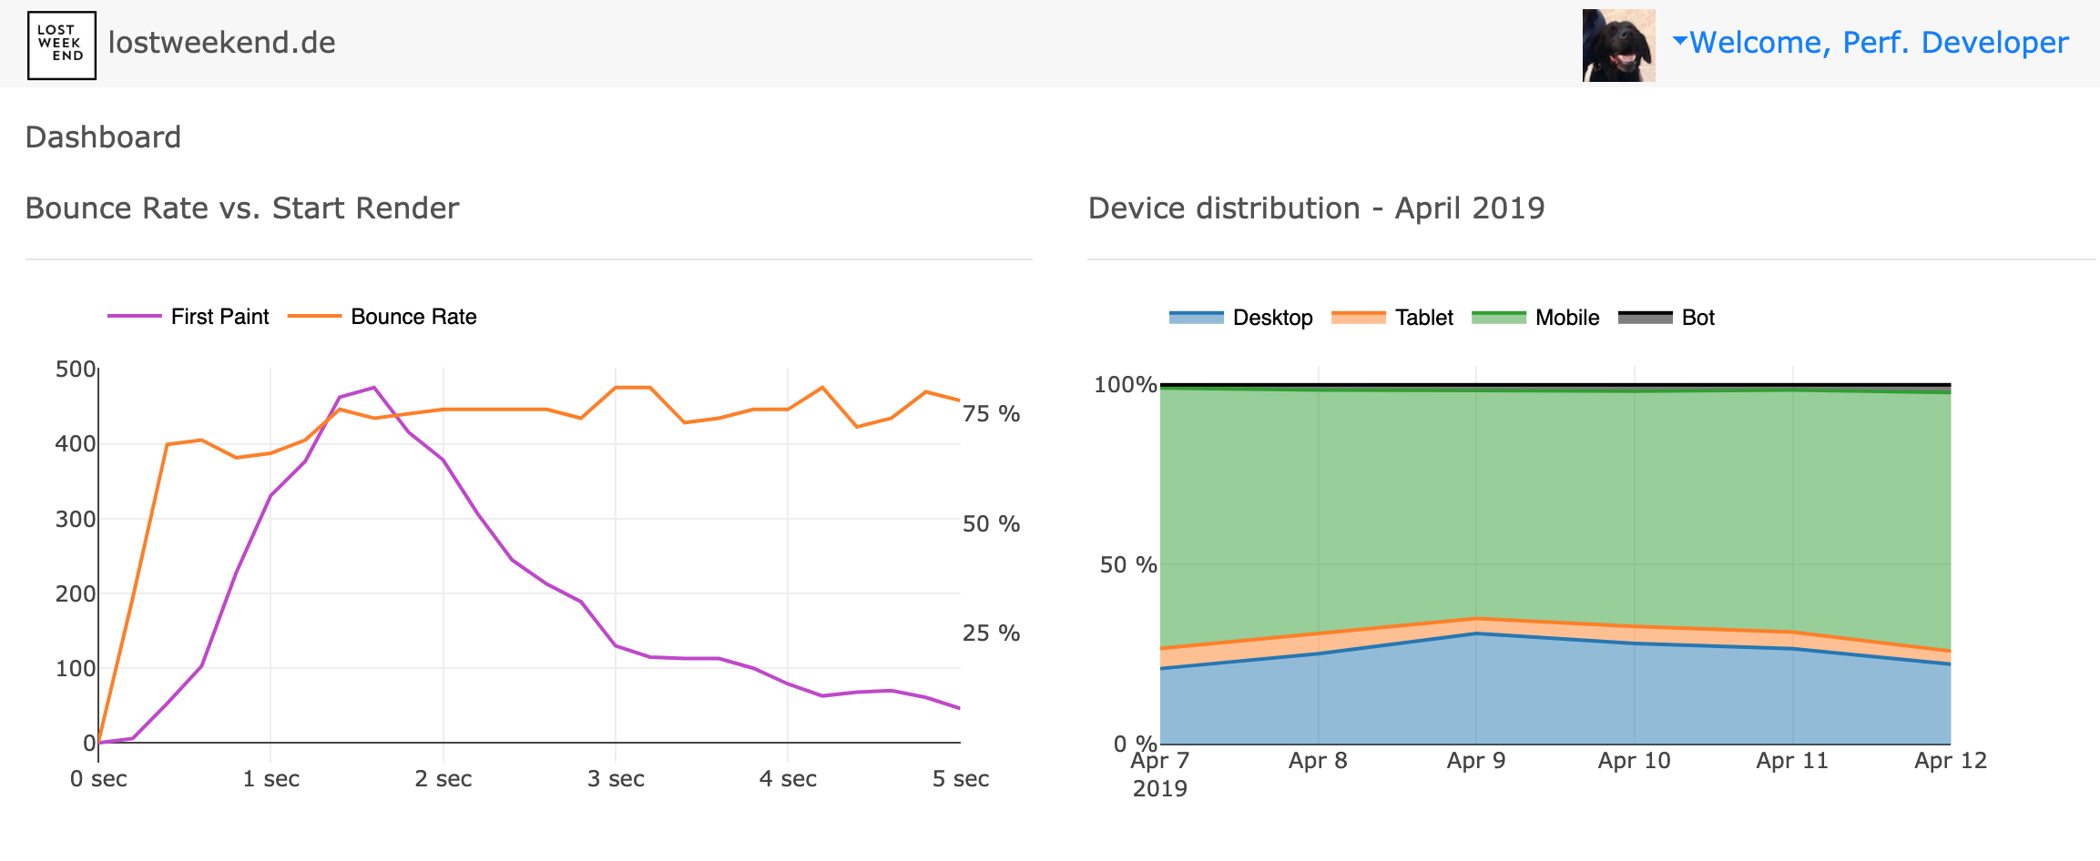
Task: Click the Device distribution chart title
Action: coord(1316,208)
